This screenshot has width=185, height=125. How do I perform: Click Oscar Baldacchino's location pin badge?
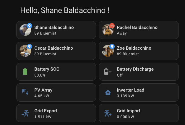(x=29, y=47)
